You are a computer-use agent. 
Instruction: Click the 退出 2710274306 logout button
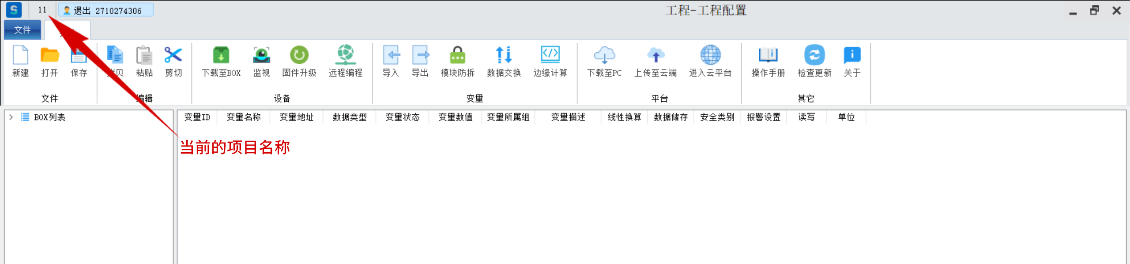(x=106, y=10)
